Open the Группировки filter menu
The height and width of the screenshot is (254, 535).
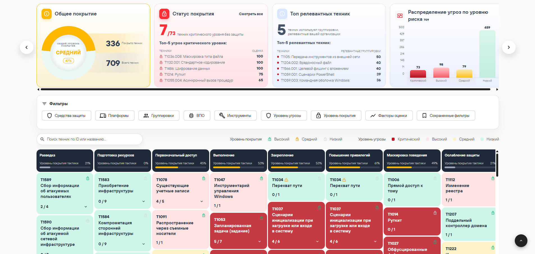159,116
